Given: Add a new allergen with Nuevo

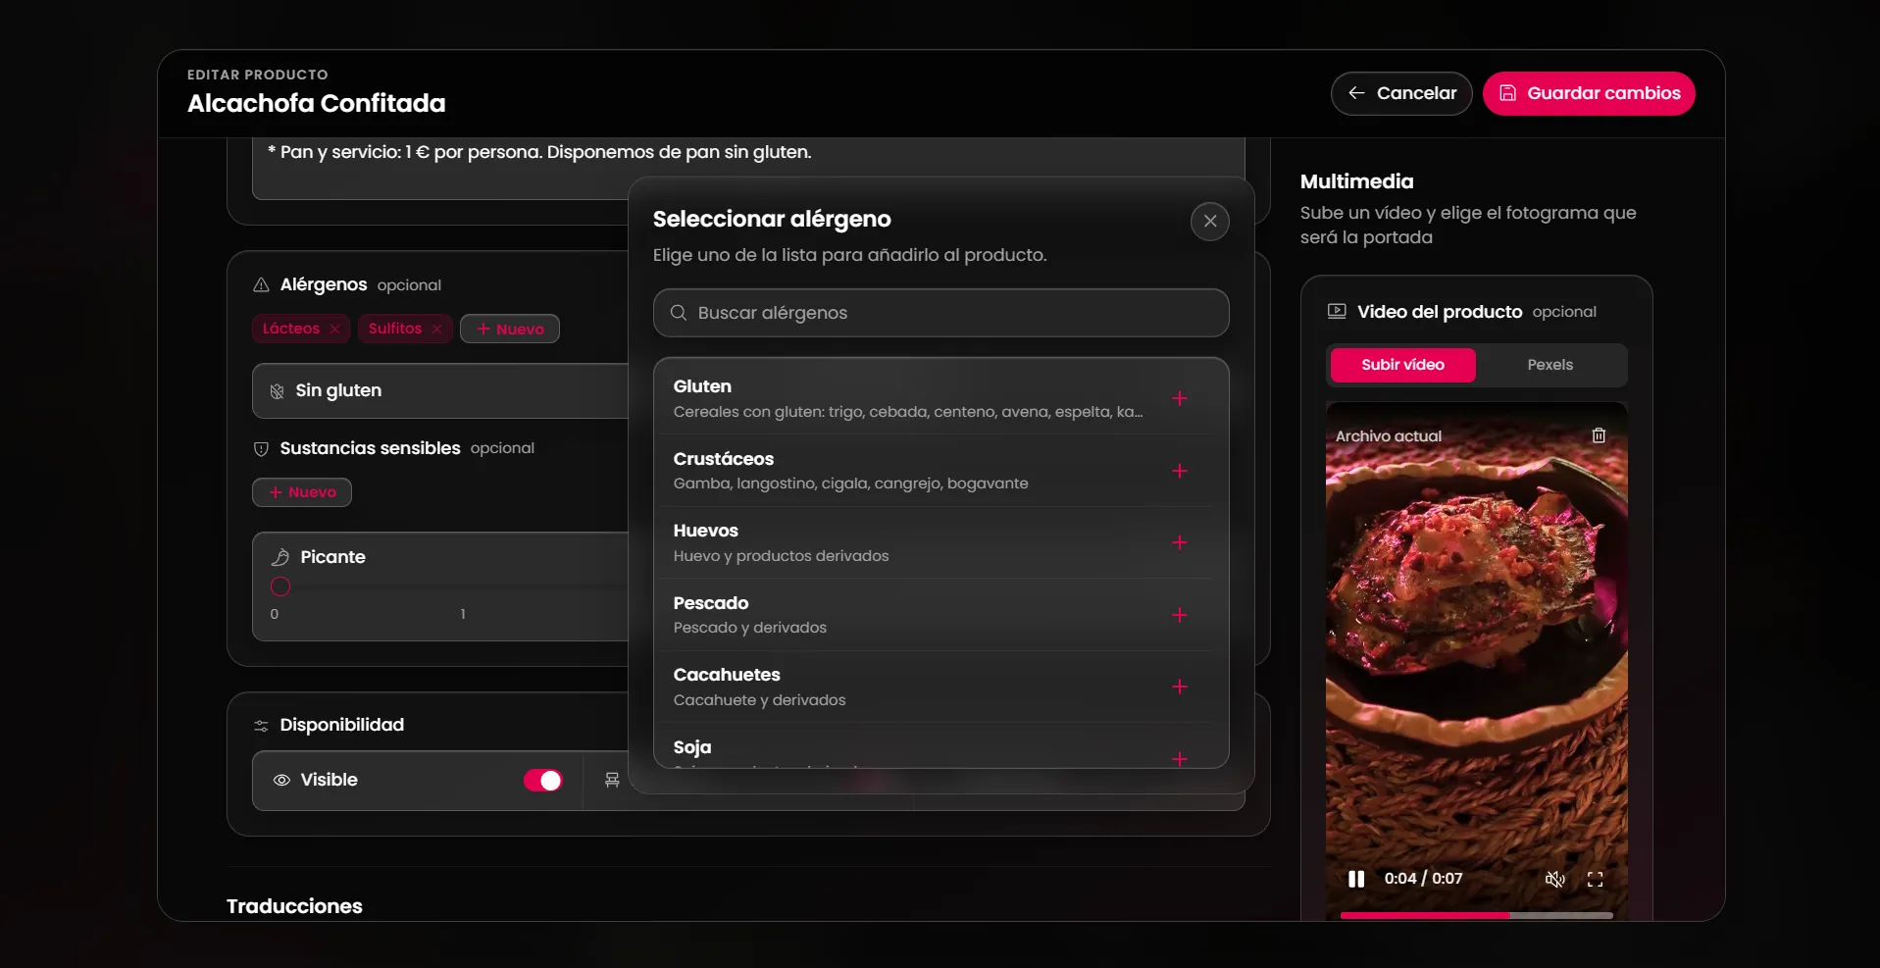Looking at the screenshot, I should (510, 329).
